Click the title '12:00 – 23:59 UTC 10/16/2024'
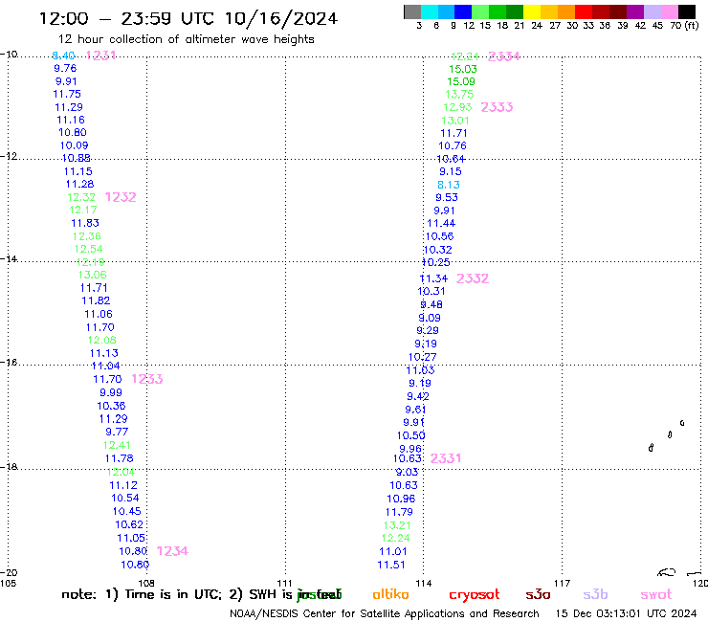Screen dimensions: 708x622 click(x=188, y=18)
